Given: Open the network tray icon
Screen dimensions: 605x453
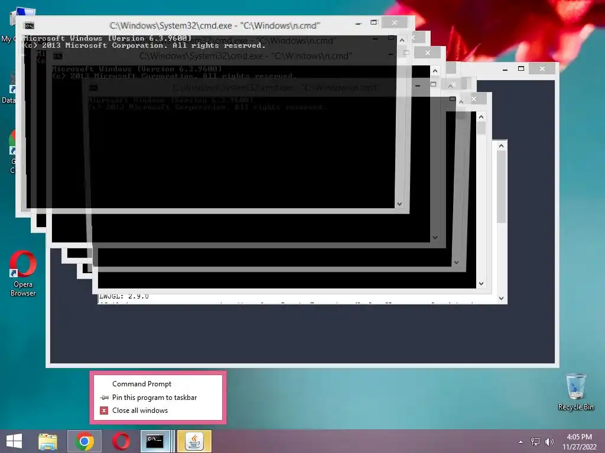Looking at the screenshot, I should click(x=535, y=442).
